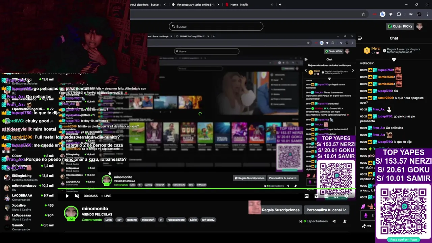Select the minecraft tag
The width and height of the screenshot is (432, 243).
[x=148, y=220]
